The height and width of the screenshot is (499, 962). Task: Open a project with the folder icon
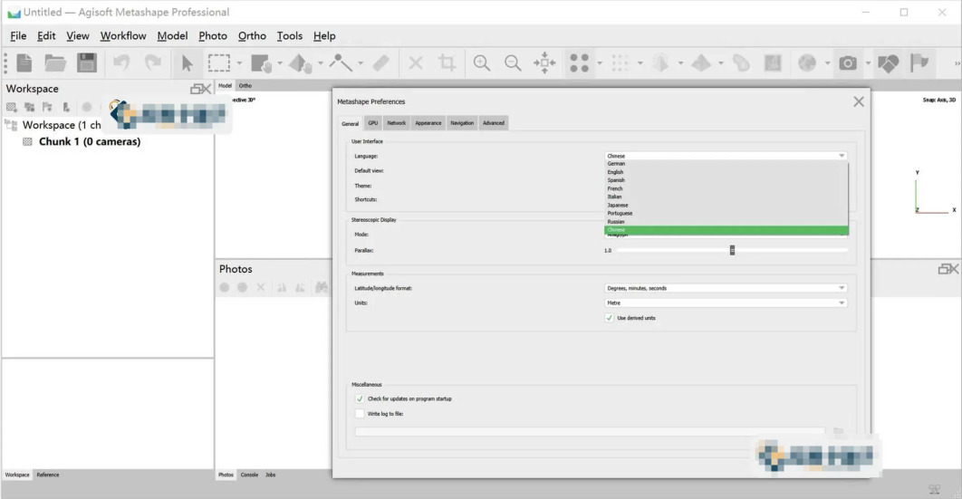[55, 62]
